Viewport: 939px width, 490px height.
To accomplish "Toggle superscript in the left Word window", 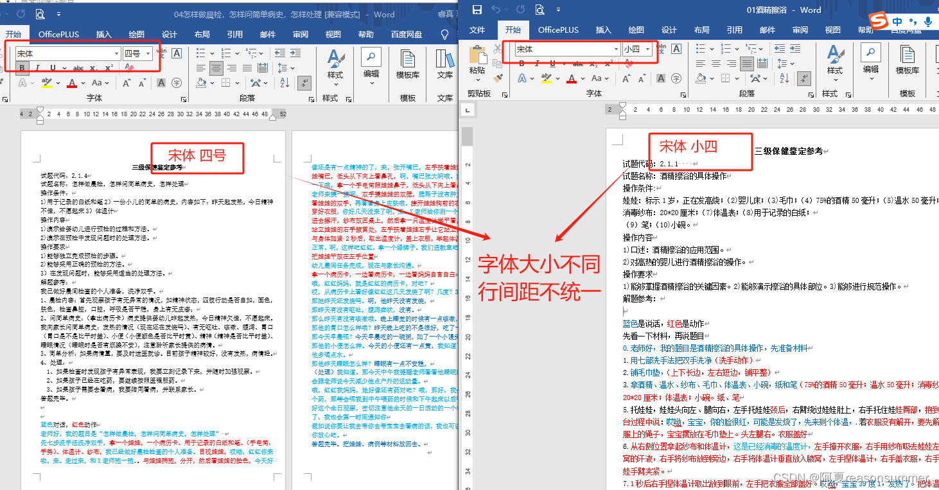I will 109,67.
